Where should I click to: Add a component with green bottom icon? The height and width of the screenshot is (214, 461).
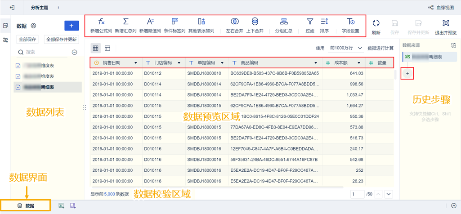pos(62,206)
